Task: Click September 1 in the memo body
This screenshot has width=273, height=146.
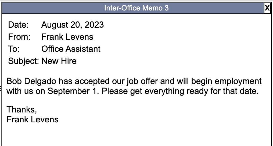Action: tap(72, 91)
